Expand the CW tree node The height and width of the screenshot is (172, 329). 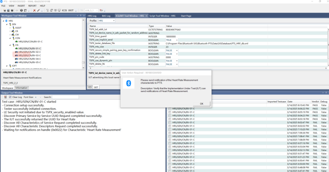click(10, 34)
